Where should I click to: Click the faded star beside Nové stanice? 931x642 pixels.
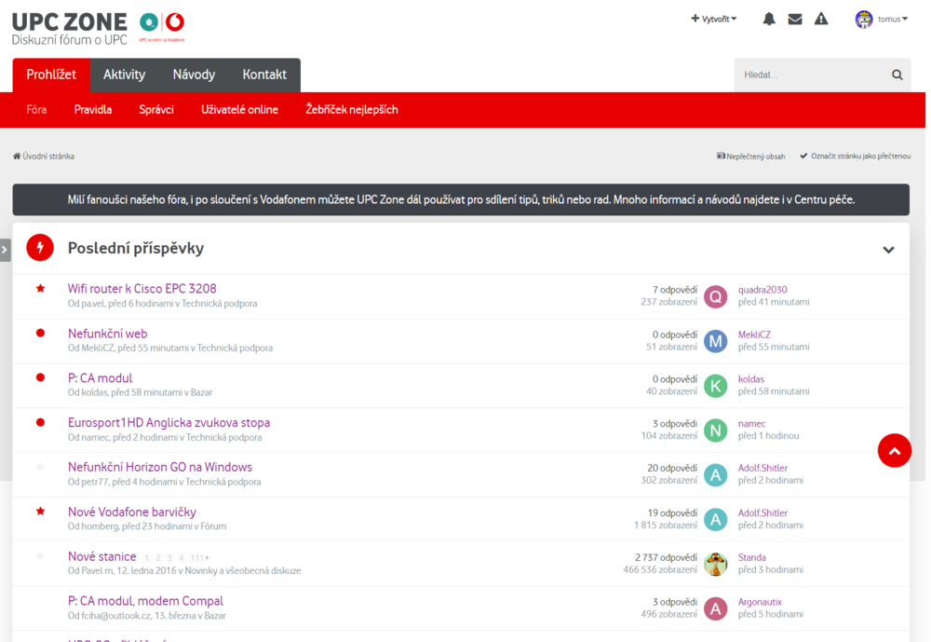(40, 555)
